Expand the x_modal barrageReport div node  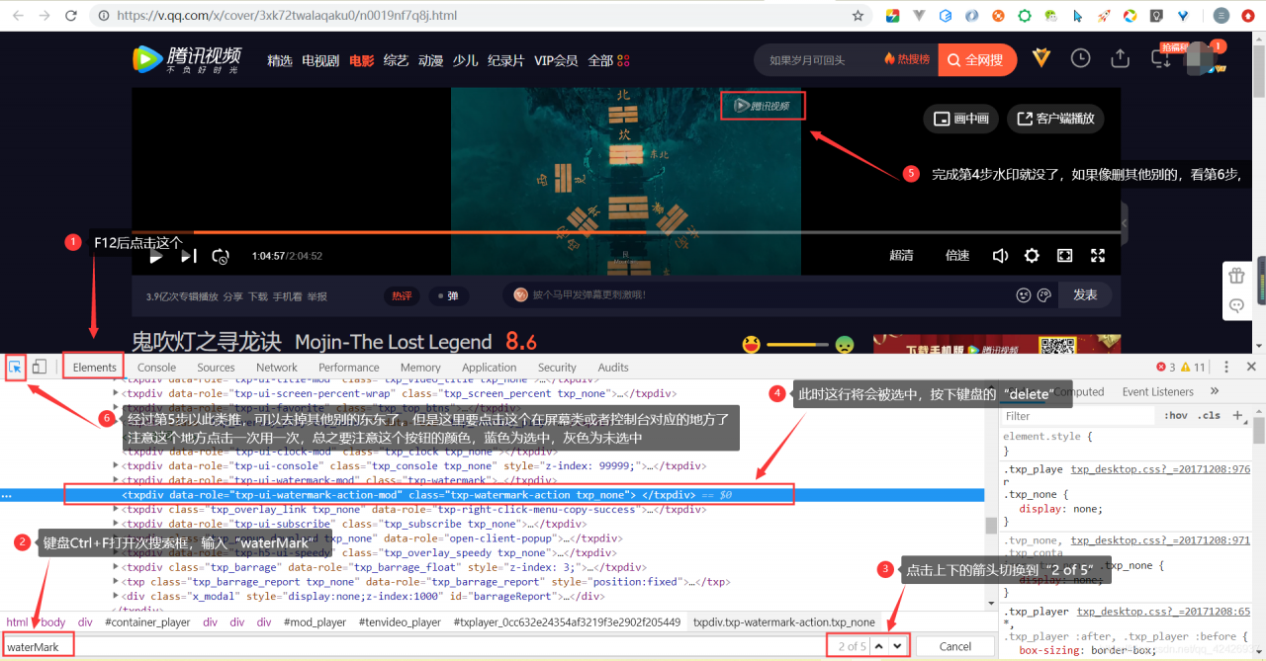pos(117,597)
